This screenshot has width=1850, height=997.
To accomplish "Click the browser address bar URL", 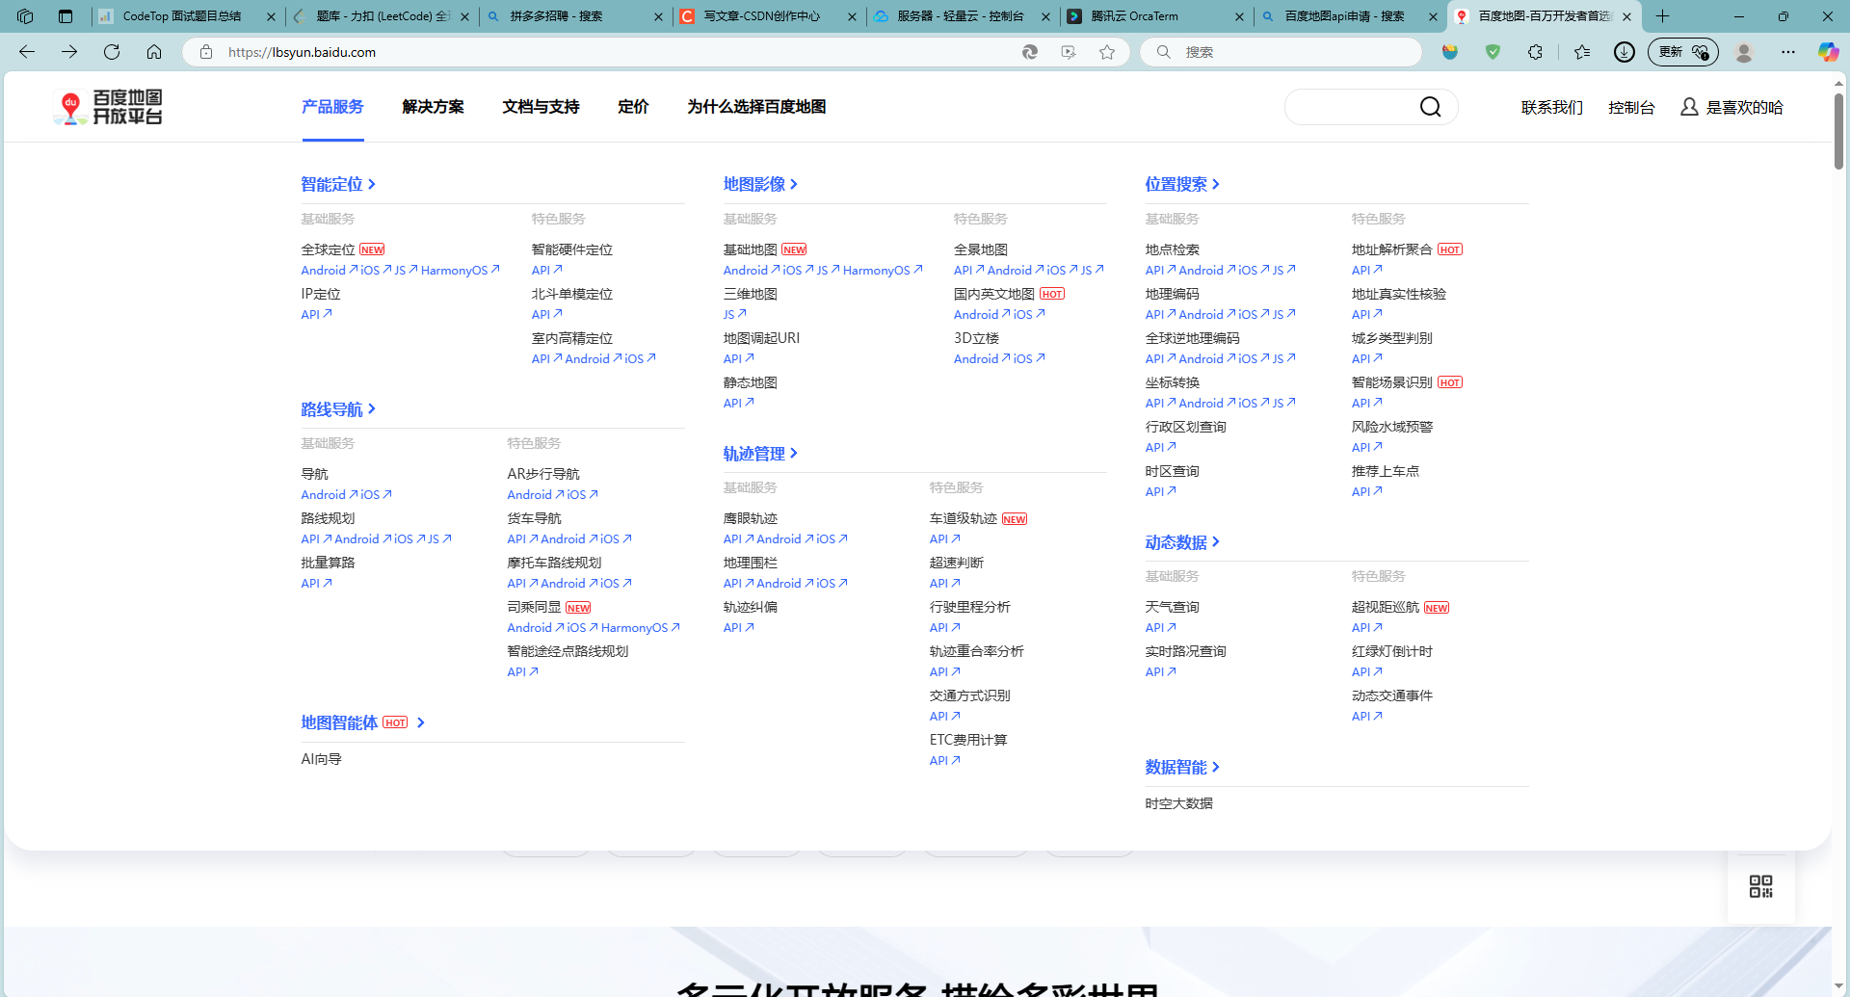I will tap(302, 52).
